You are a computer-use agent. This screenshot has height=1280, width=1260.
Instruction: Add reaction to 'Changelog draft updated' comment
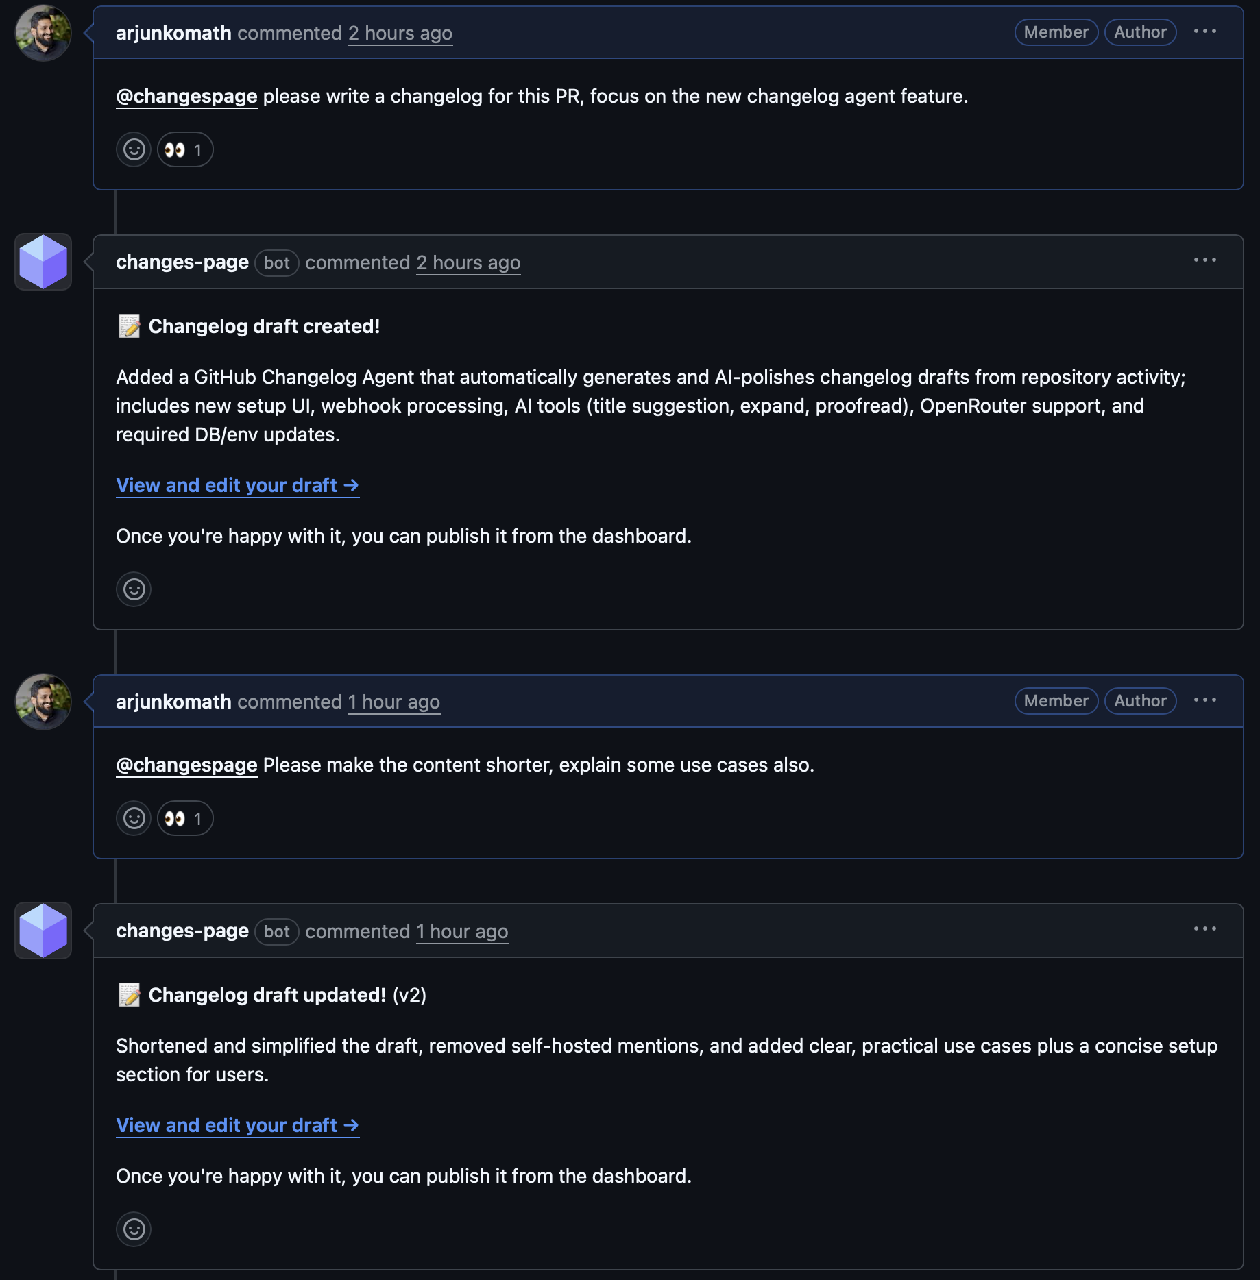(134, 1229)
